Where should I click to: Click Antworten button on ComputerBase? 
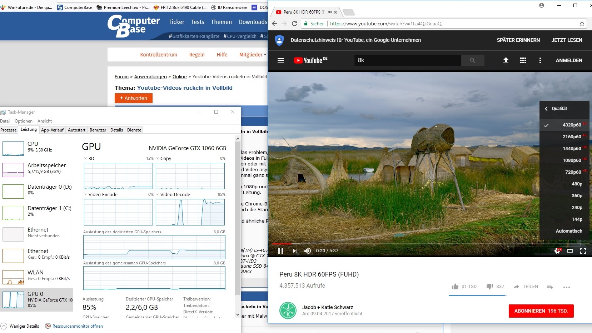coord(134,98)
